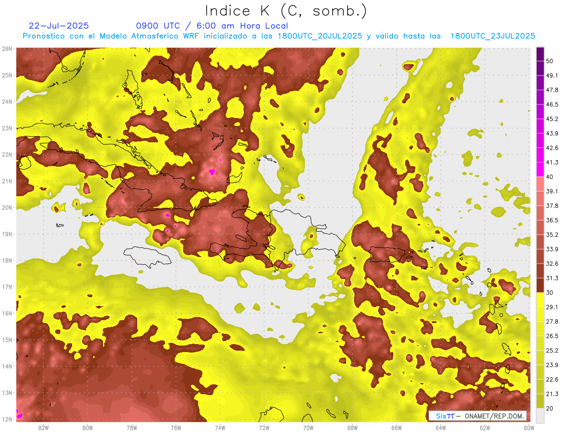
Task: Select the light gray swatch below 20
Action: pos(540,416)
